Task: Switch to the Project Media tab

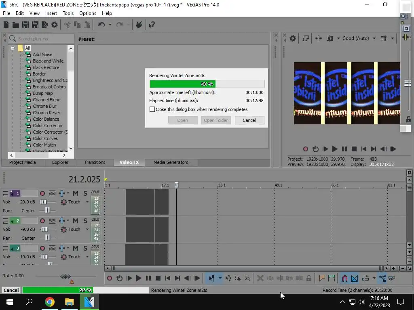Action: 23,162
